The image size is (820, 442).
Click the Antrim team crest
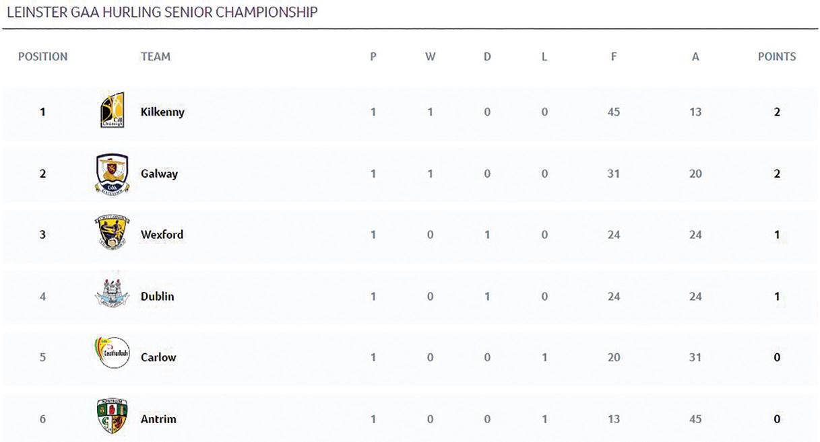point(112,417)
